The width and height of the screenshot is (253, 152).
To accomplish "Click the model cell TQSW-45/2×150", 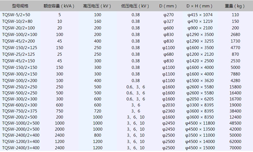I will click(18, 61).
